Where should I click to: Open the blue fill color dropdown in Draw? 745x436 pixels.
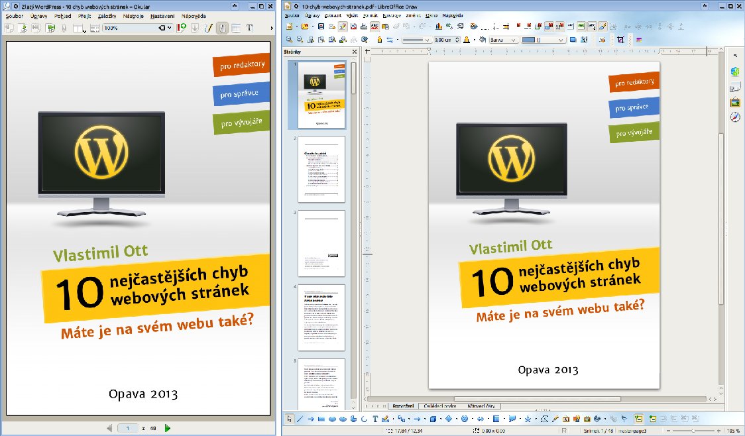click(x=544, y=40)
